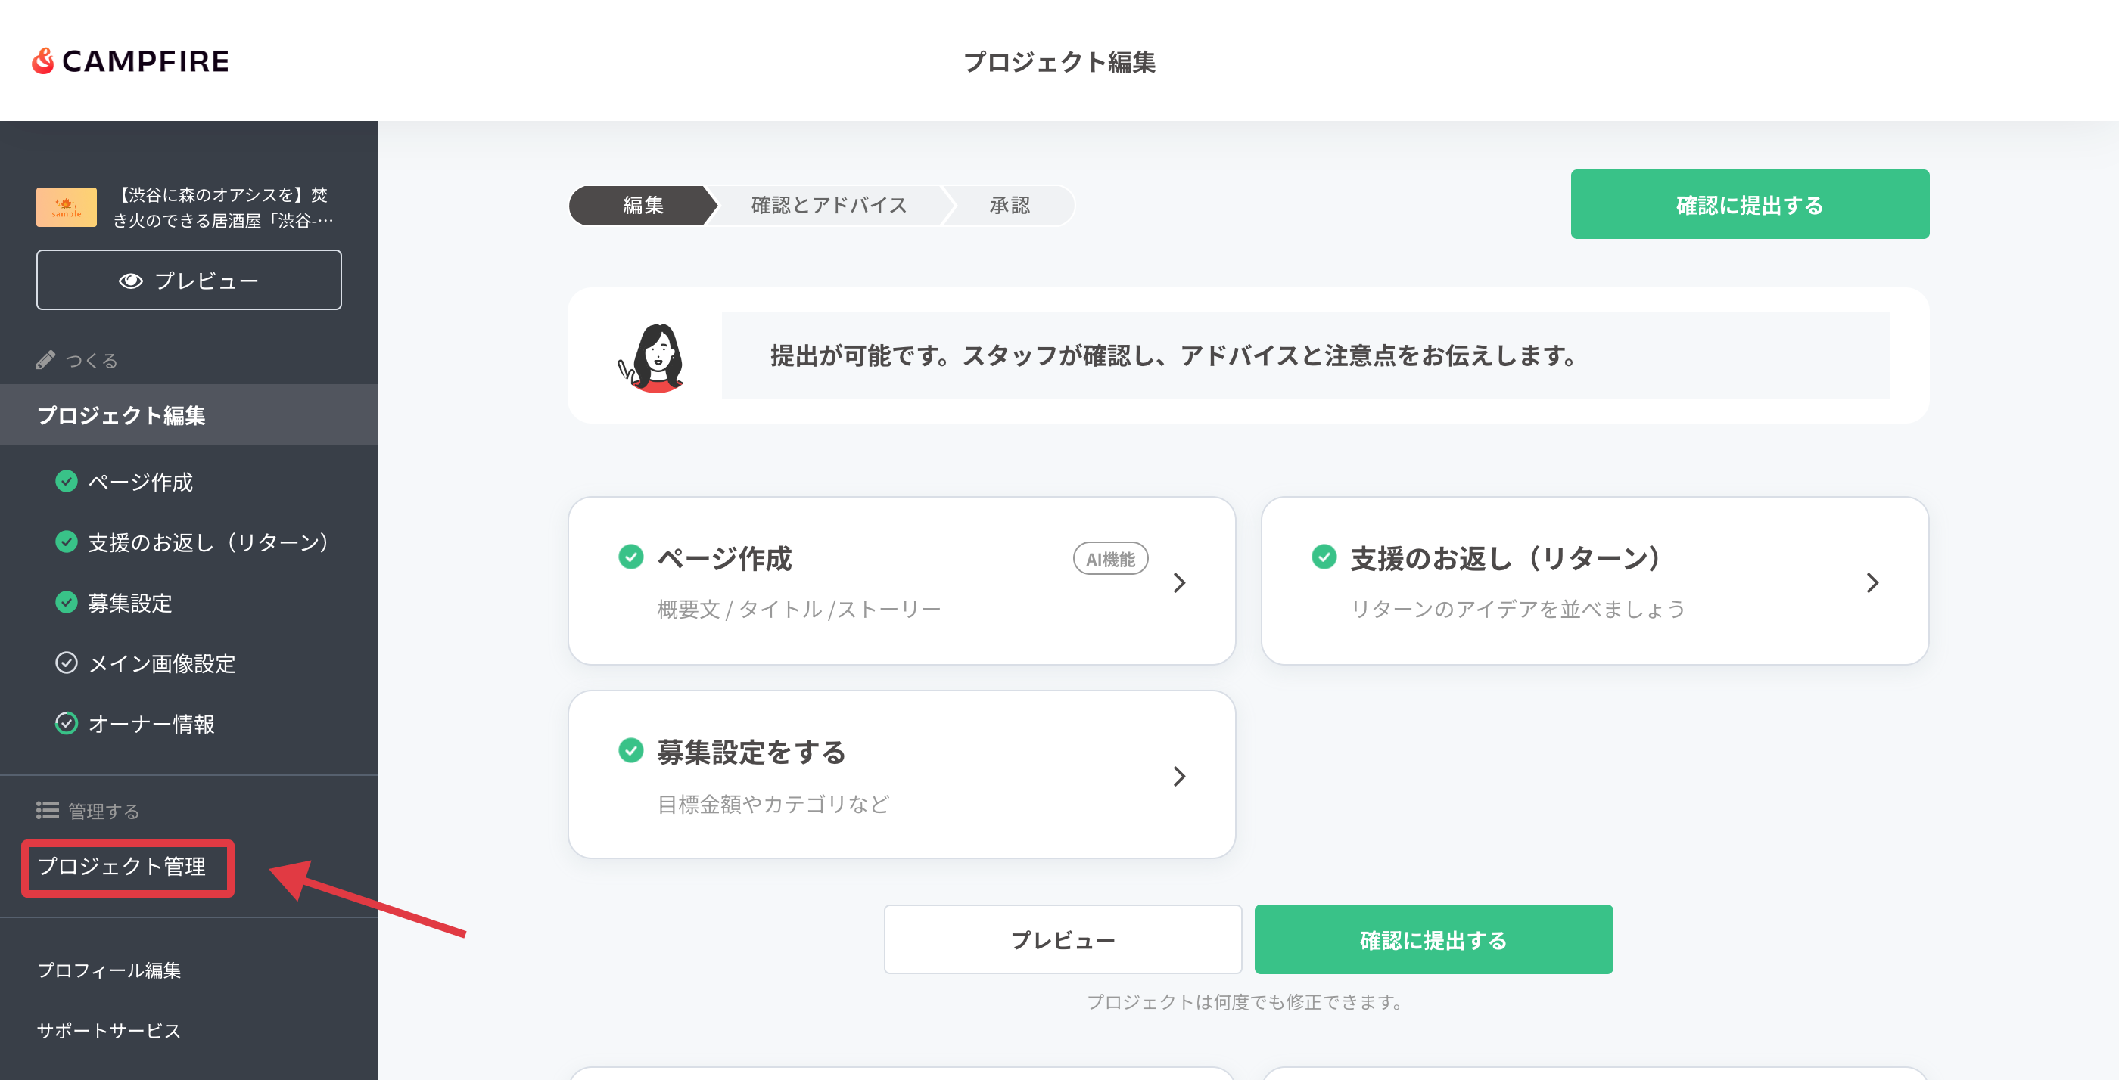This screenshot has width=2119, height=1080.
Task: Click the CAMPFIRE flame logo
Action: (x=43, y=61)
